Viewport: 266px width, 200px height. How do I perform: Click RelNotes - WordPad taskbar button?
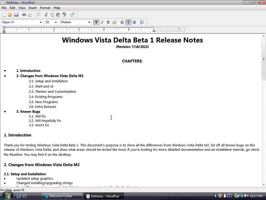pyautogui.click(x=104, y=196)
